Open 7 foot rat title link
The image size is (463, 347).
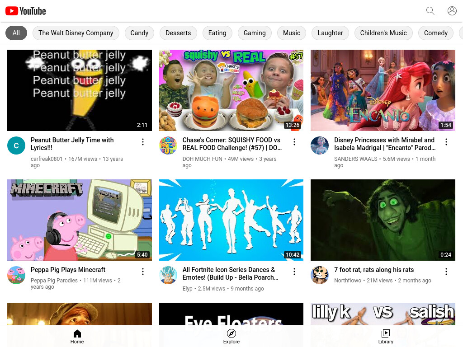[374, 270]
